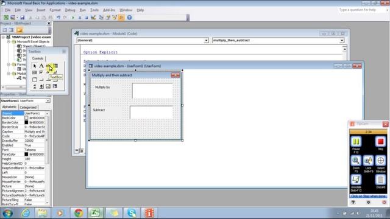Open the Window menu
390x219 pixels.
[x=126, y=10]
